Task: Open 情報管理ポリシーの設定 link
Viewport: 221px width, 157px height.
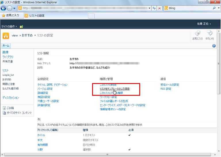Action: tap(113, 109)
